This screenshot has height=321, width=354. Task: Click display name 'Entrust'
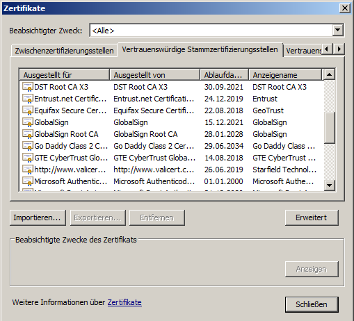265,99
